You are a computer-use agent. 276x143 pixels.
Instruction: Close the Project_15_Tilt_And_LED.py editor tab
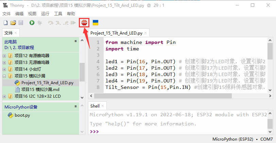145,33
